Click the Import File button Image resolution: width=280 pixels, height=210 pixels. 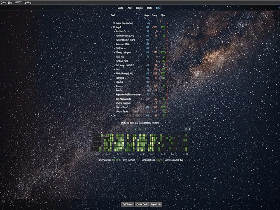point(156,204)
